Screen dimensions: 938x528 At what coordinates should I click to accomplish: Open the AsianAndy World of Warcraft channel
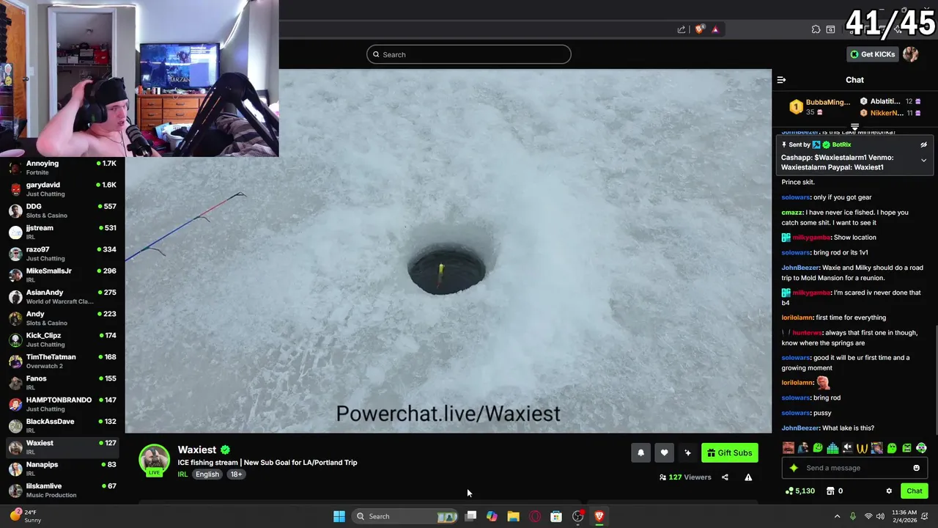pyautogui.click(x=62, y=296)
